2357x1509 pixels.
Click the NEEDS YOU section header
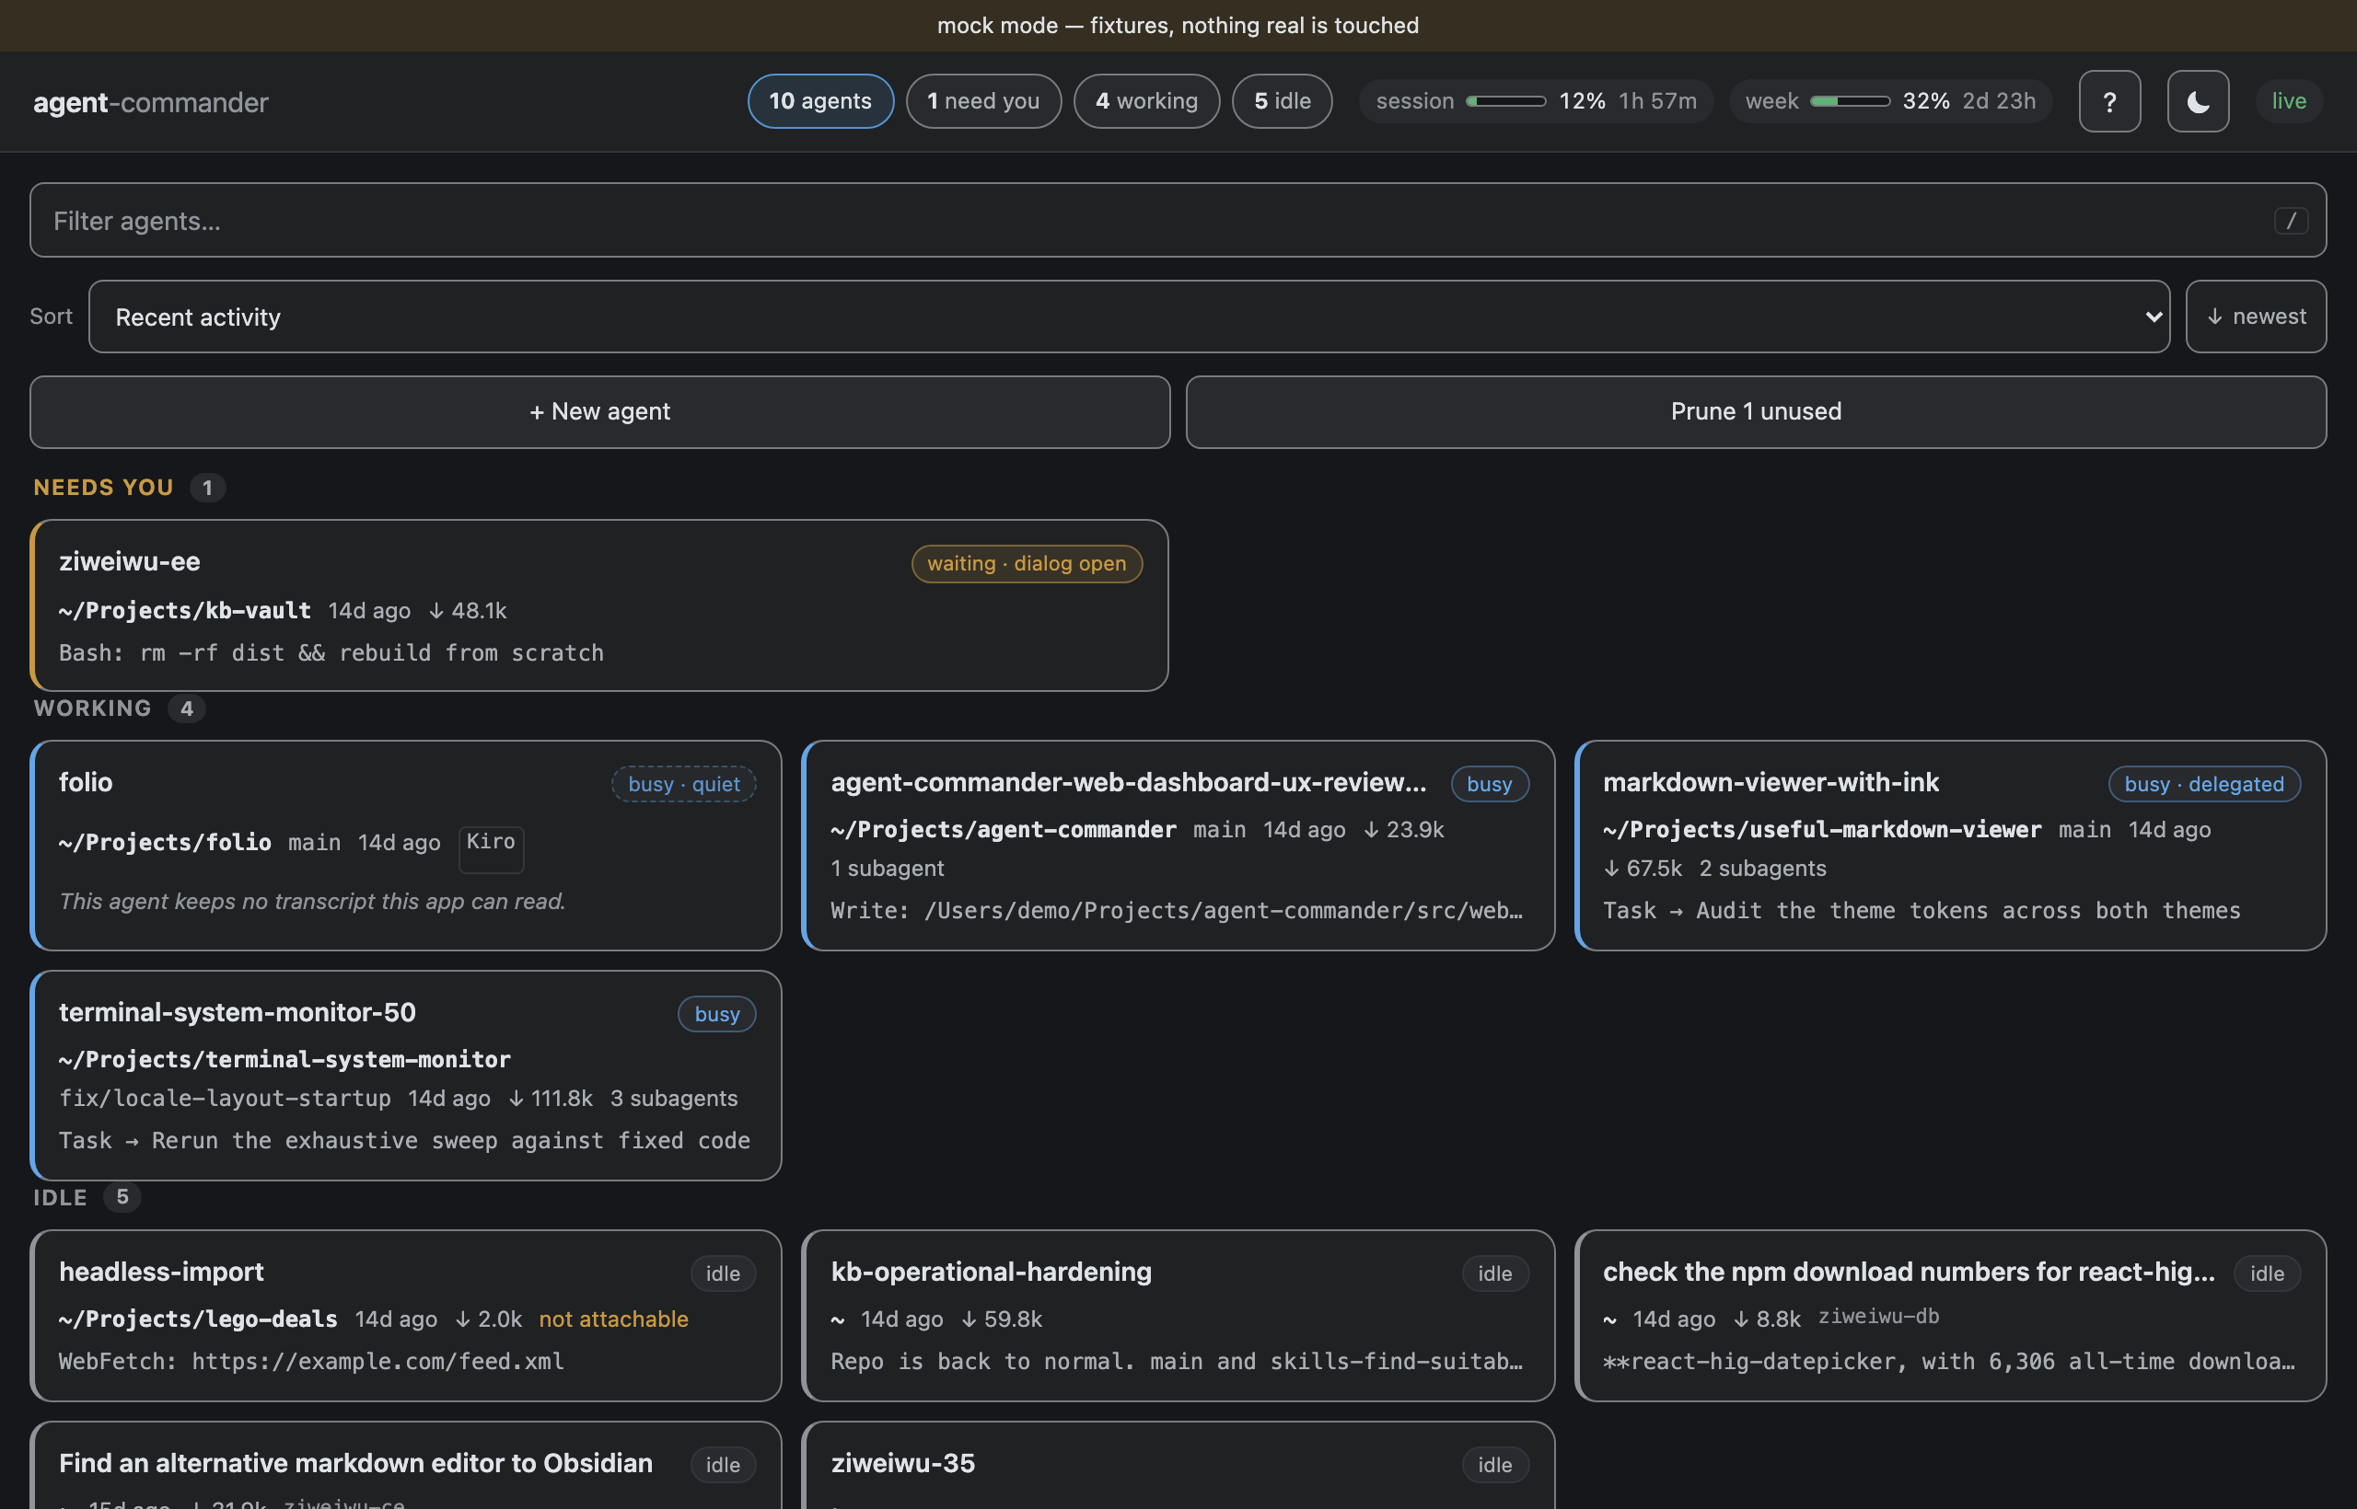(103, 487)
